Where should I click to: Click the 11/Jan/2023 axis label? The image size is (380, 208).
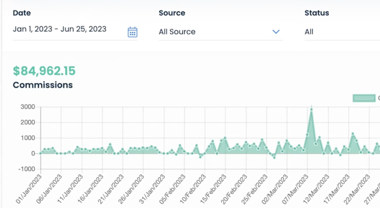[x=70, y=189]
